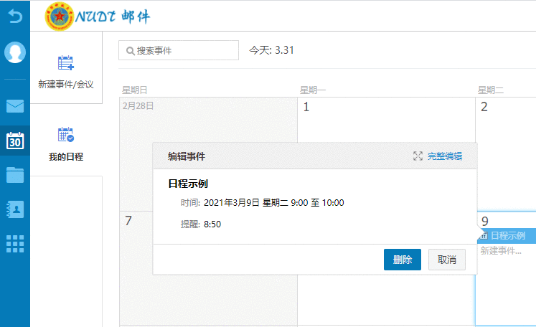Image resolution: width=536 pixels, height=327 pixels.
Task: Select 新建事件/会议 to create event
Action: 66,72
